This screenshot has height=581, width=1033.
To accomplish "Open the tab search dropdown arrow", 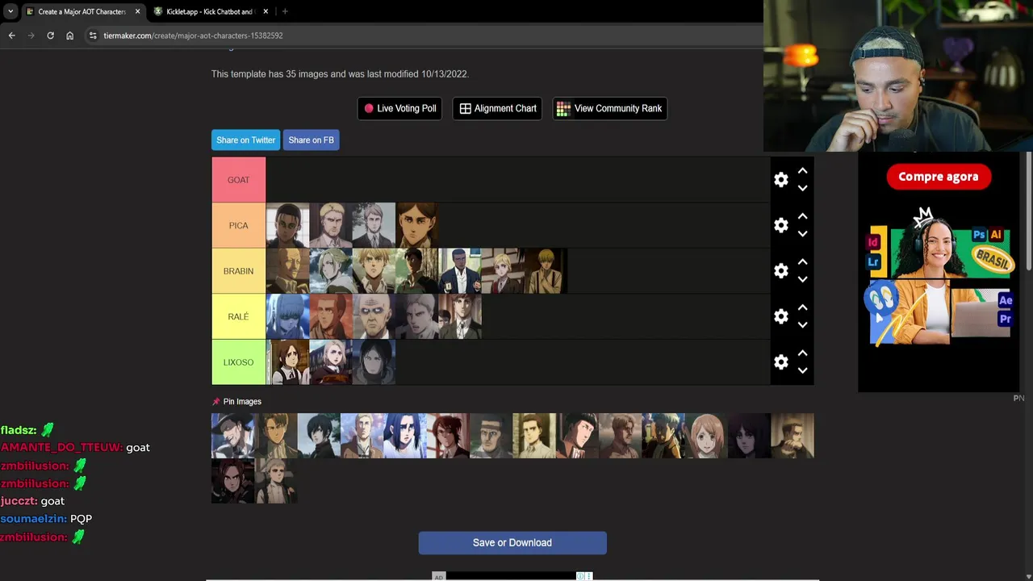I will pos(10,11).
